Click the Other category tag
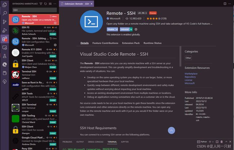The image size is (234, 150). click(x=188, y=58)
